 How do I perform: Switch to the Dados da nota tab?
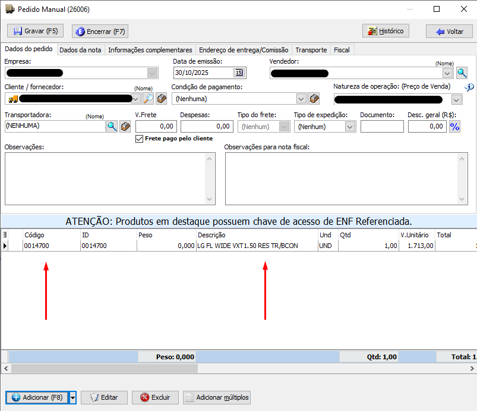point(80,50)
